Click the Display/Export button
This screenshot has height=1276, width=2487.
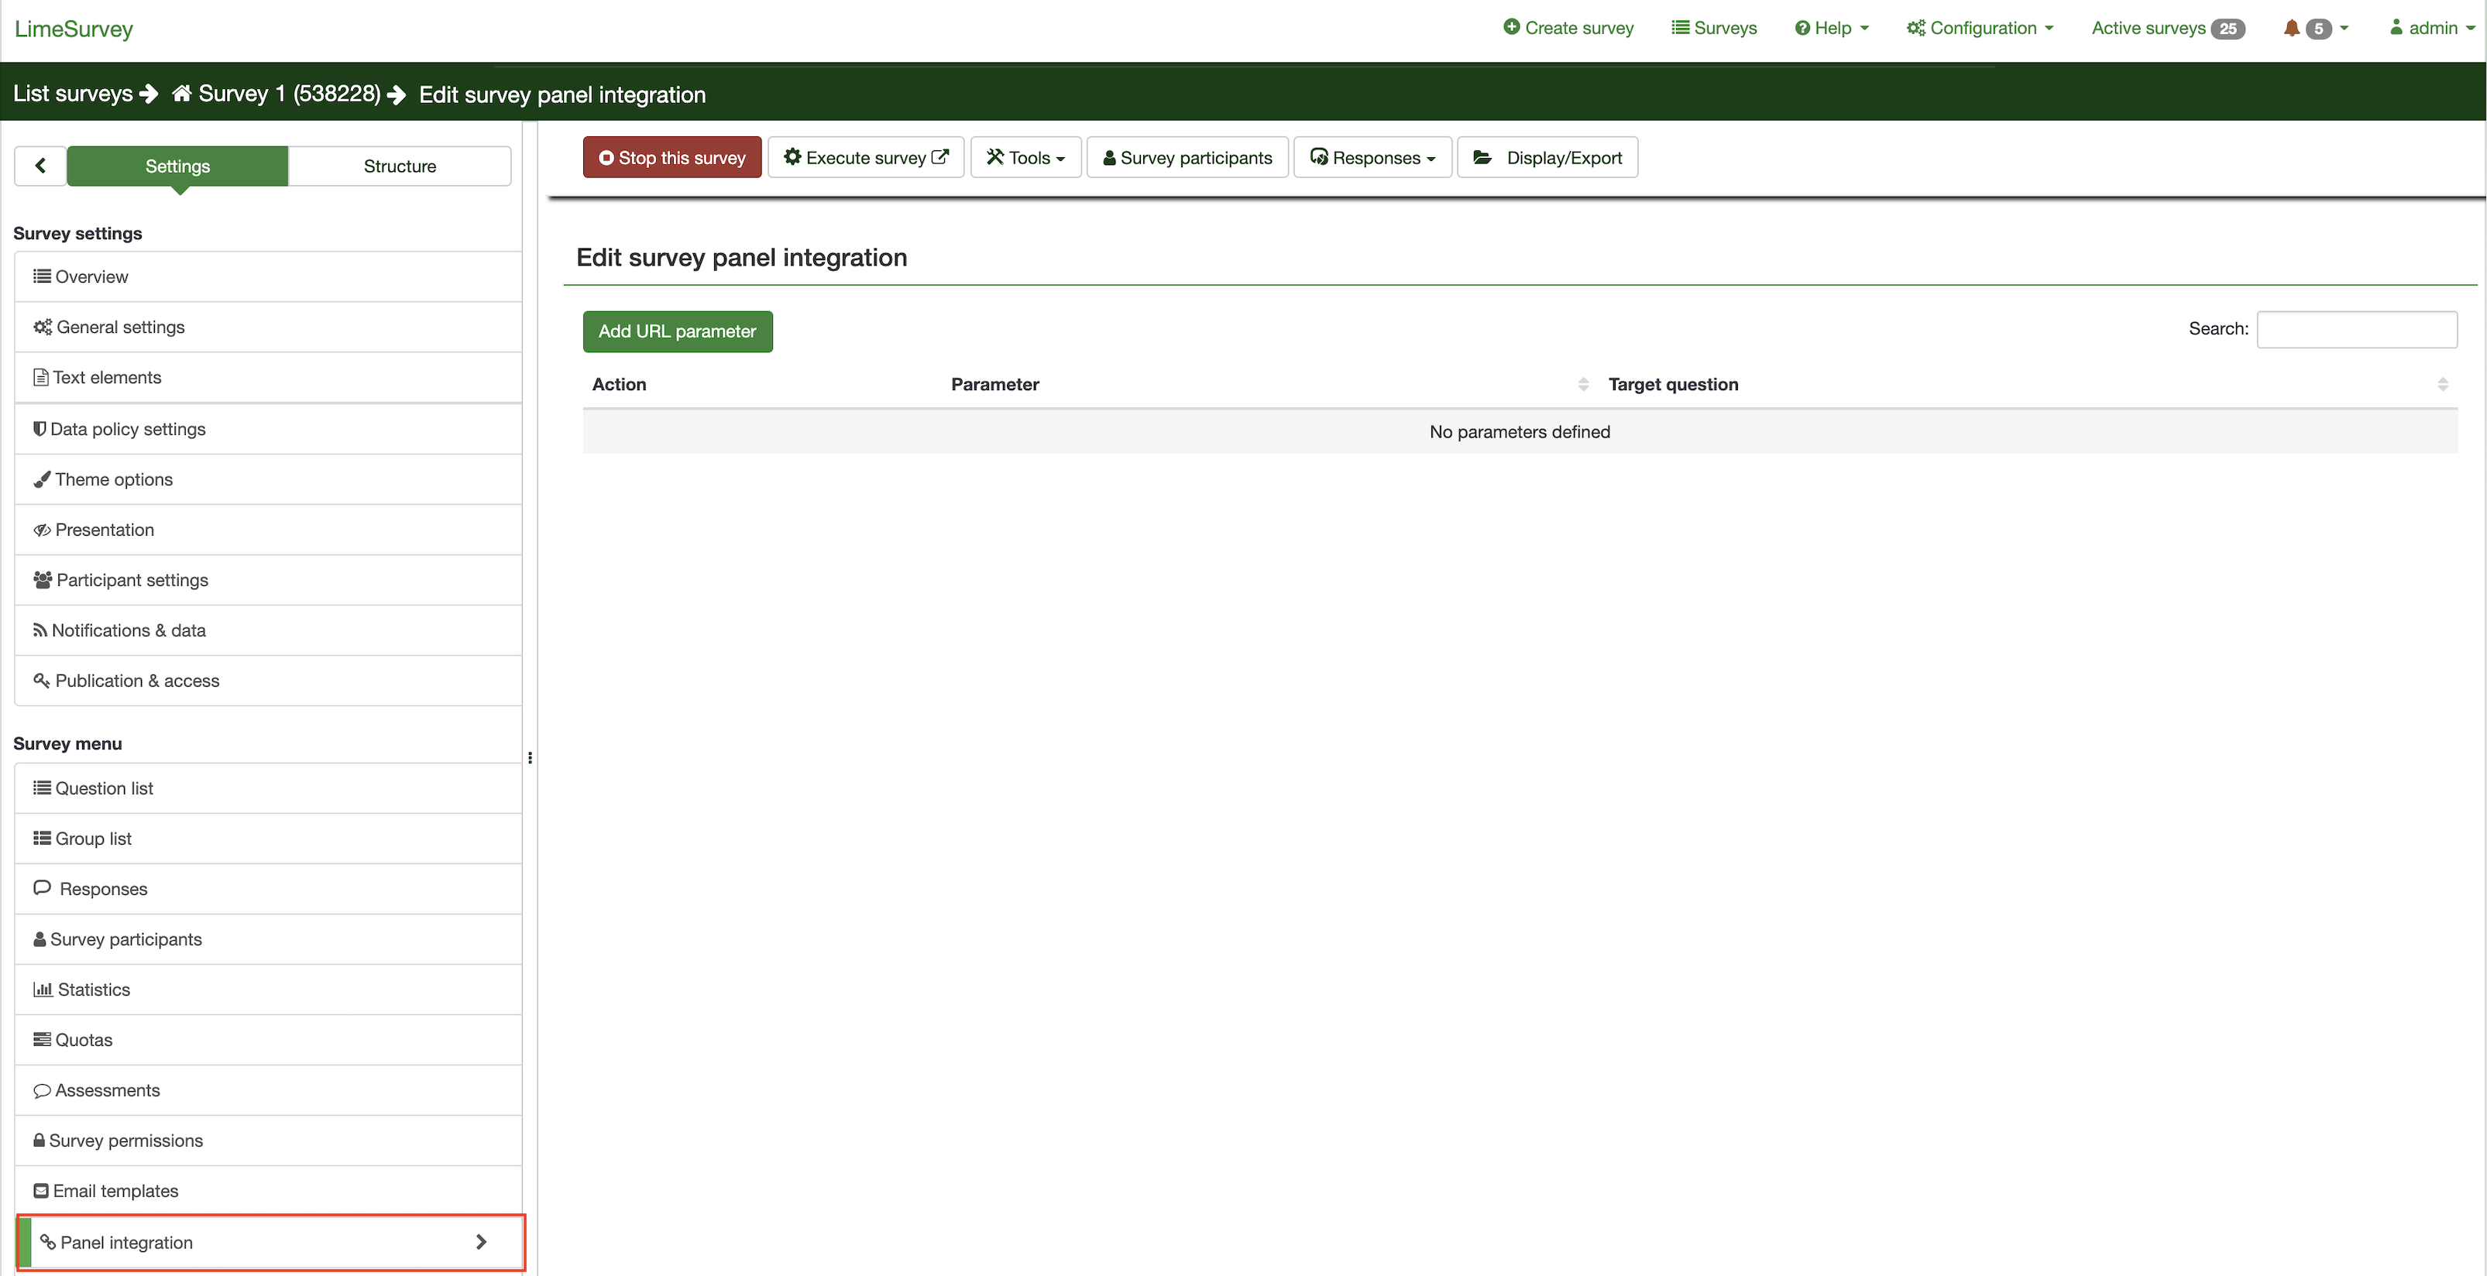point(1548,157)
